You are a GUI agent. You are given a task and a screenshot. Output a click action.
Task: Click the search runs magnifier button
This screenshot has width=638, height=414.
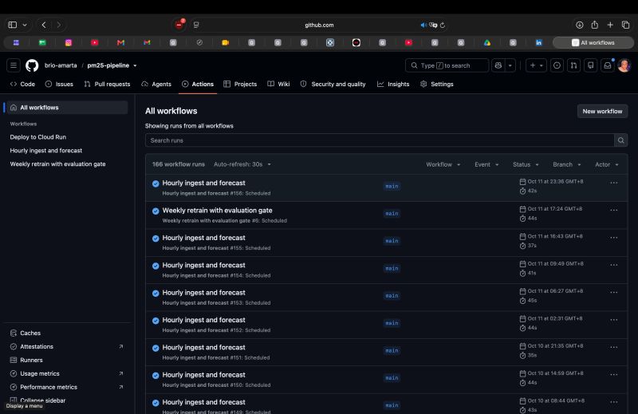tap(621, 140)
